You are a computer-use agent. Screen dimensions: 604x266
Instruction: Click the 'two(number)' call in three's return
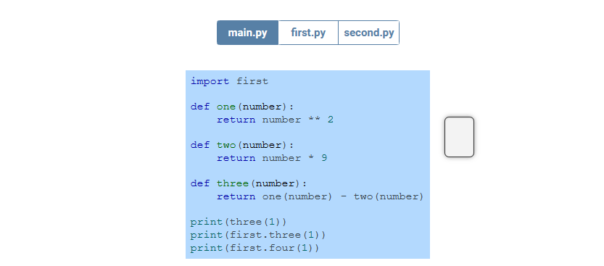coord(389,196)
